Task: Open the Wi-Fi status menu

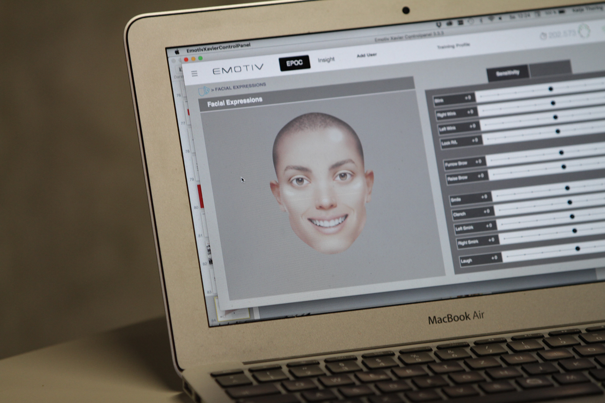Action: point(491,20)
